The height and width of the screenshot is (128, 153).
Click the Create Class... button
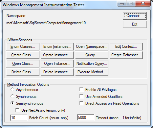click(x=23, y=55)
